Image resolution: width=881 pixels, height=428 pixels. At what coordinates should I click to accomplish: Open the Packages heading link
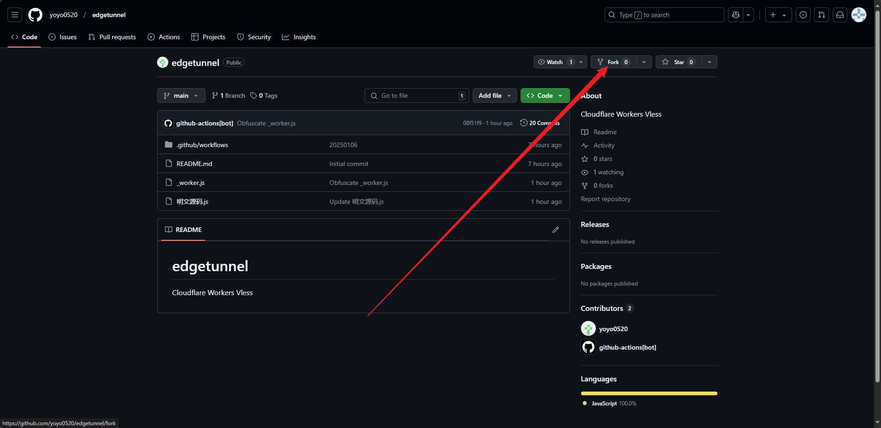(x=596, y=266)
